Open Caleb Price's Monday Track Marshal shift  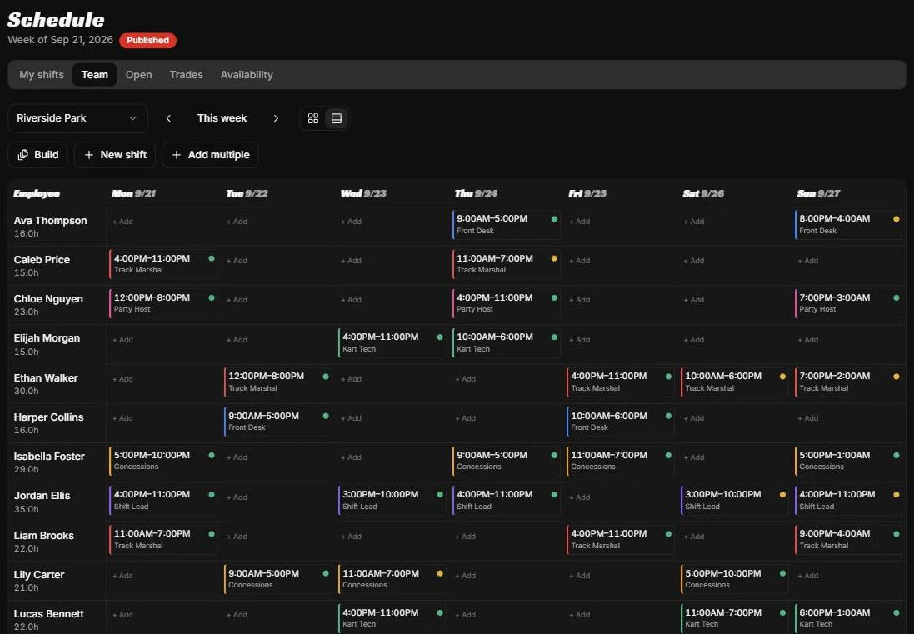(163, 264)
